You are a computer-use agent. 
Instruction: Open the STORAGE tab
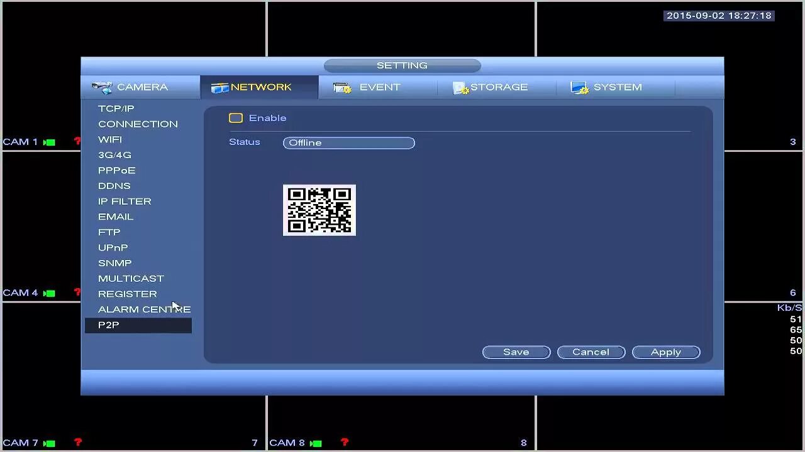(497, 87)
